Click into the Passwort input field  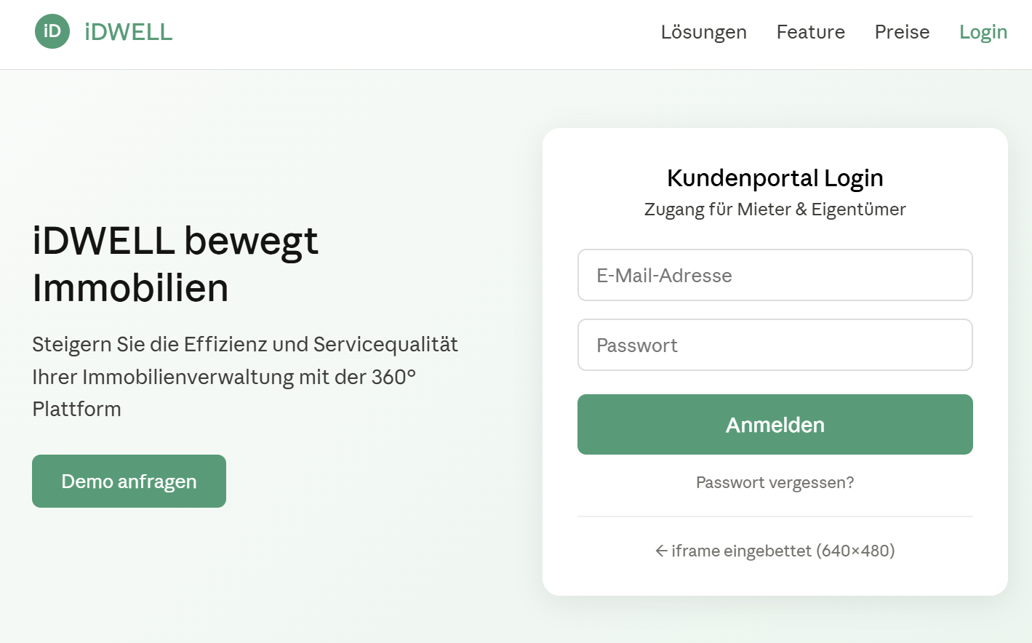point(775,345)
